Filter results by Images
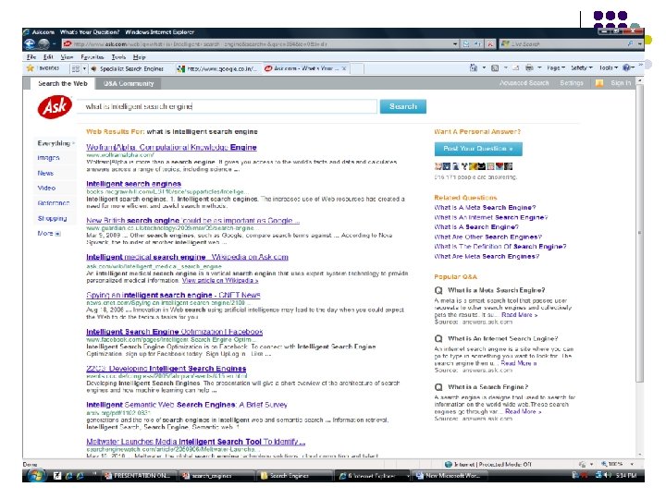This screenshot has height=499, width=666. point(48,158)
